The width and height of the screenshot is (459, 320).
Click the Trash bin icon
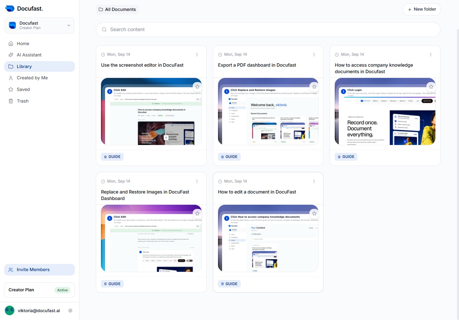click(x=11, y=101)
